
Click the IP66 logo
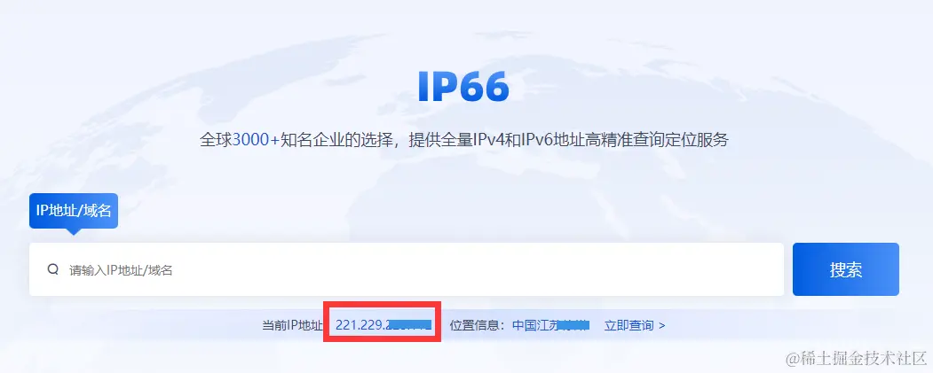point(463,87)
